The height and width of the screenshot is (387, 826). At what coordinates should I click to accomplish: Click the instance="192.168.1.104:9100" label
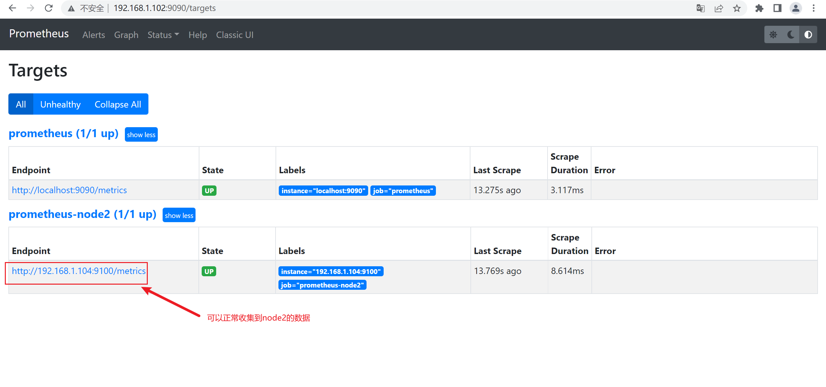coord(331,271)
